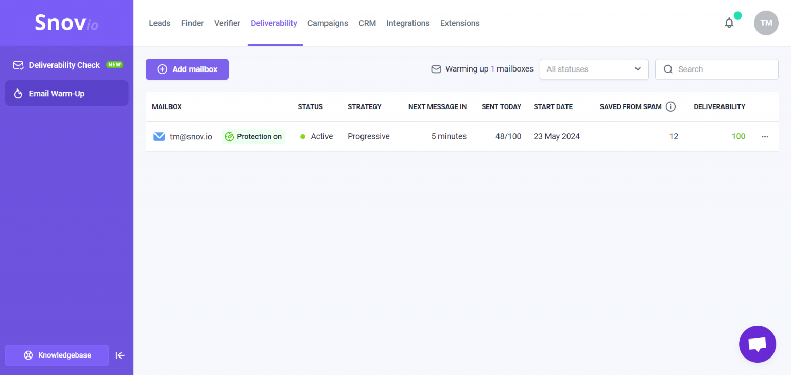
Task: Click the SAVED FROM SPAM column header
Action: pyautogui.click(x=631, y=107)
